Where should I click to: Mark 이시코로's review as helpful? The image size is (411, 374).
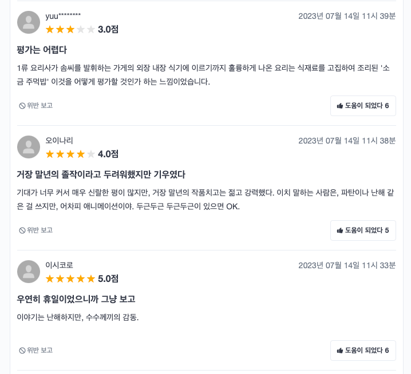(x=363, y=351)
